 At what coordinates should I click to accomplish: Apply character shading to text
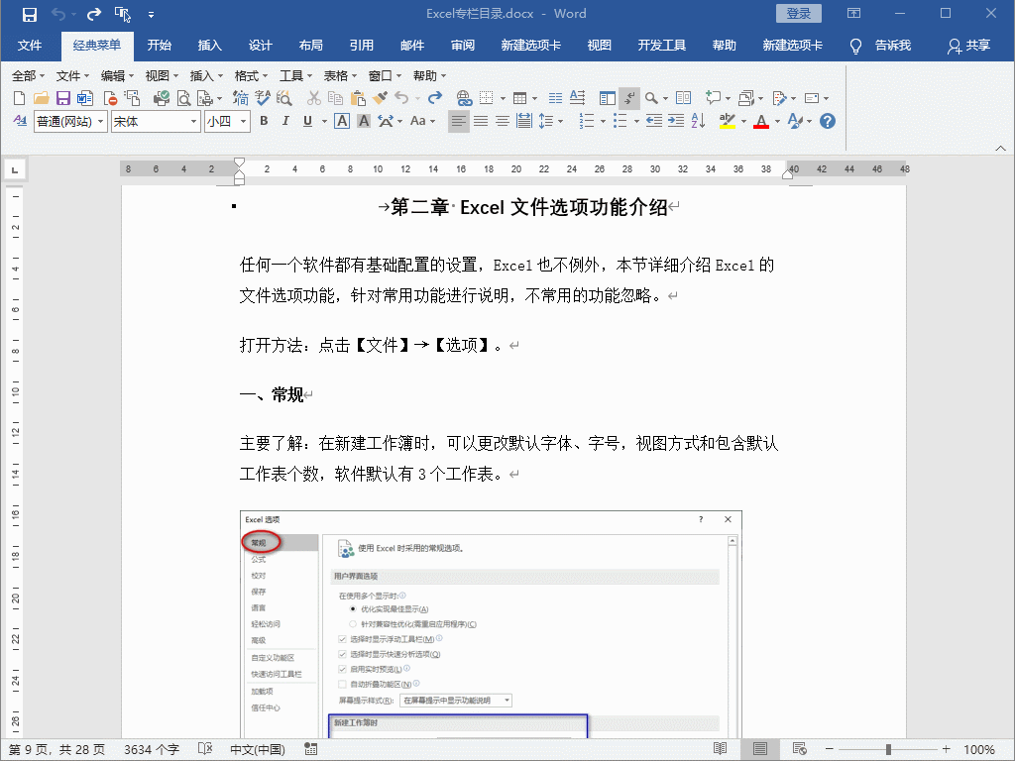[x=364, y=121]
